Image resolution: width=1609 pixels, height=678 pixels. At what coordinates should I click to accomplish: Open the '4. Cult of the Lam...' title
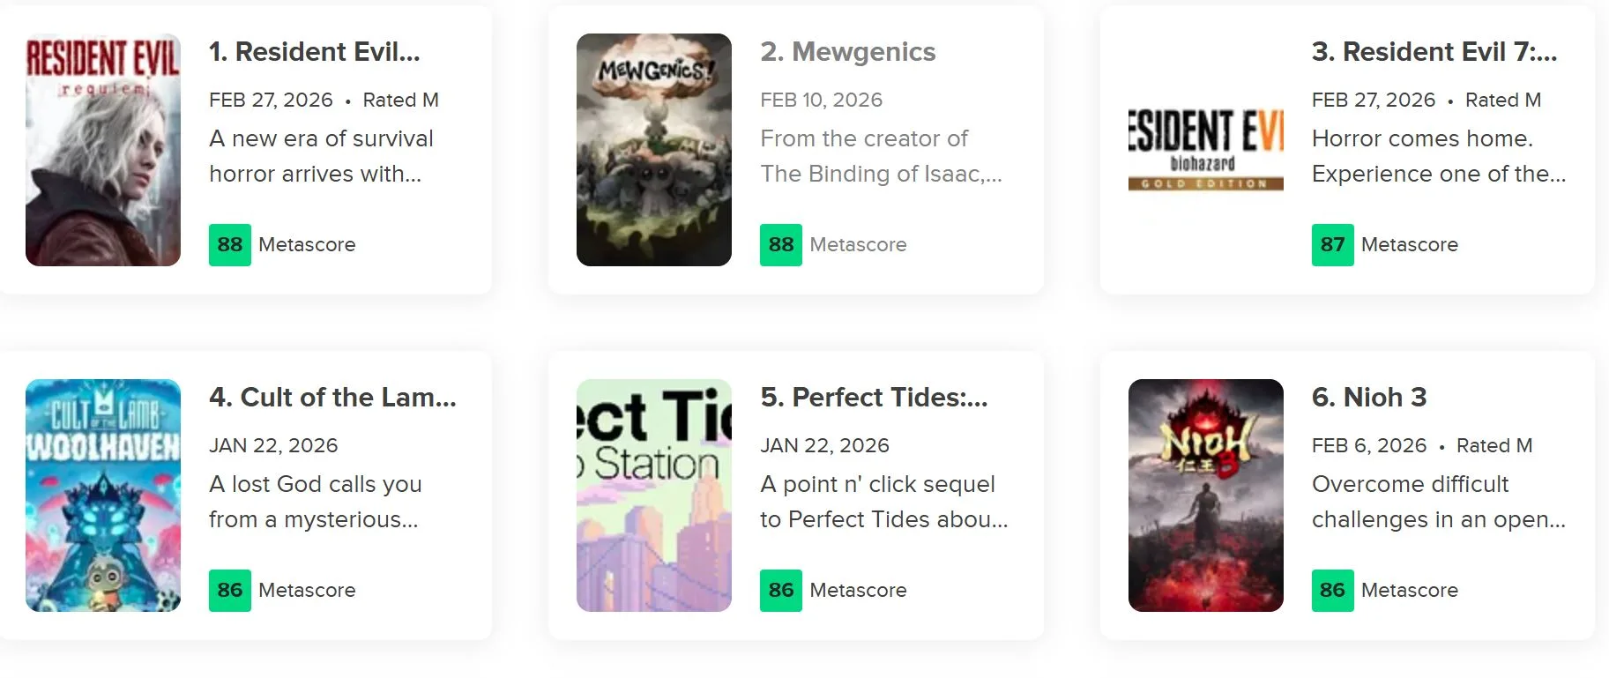click(x=332, y=398)
